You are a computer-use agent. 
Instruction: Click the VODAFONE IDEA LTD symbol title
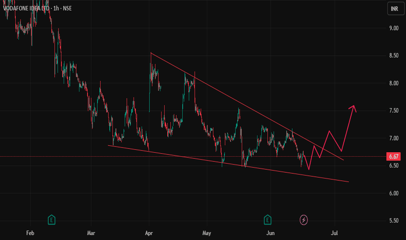pos(26,8)
